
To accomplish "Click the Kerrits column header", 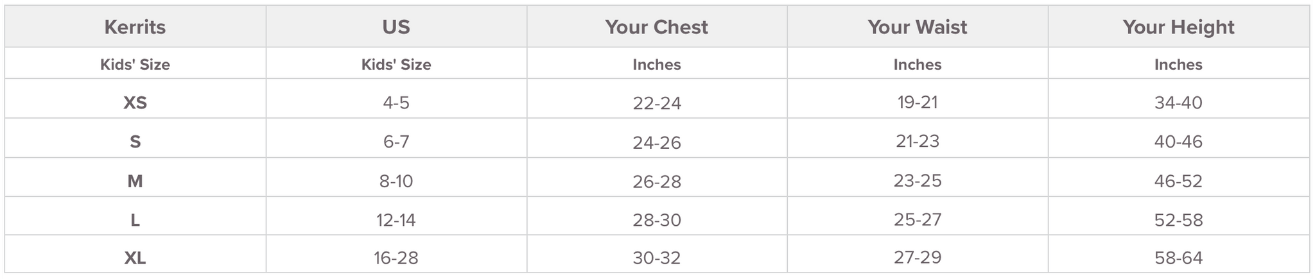I will point(135,27).
